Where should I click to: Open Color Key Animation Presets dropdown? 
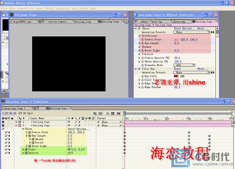192,72
